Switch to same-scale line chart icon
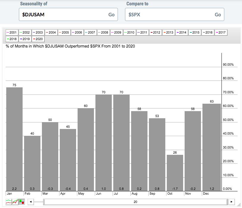This screenshot has width=242, height=208. click(15, 201)
